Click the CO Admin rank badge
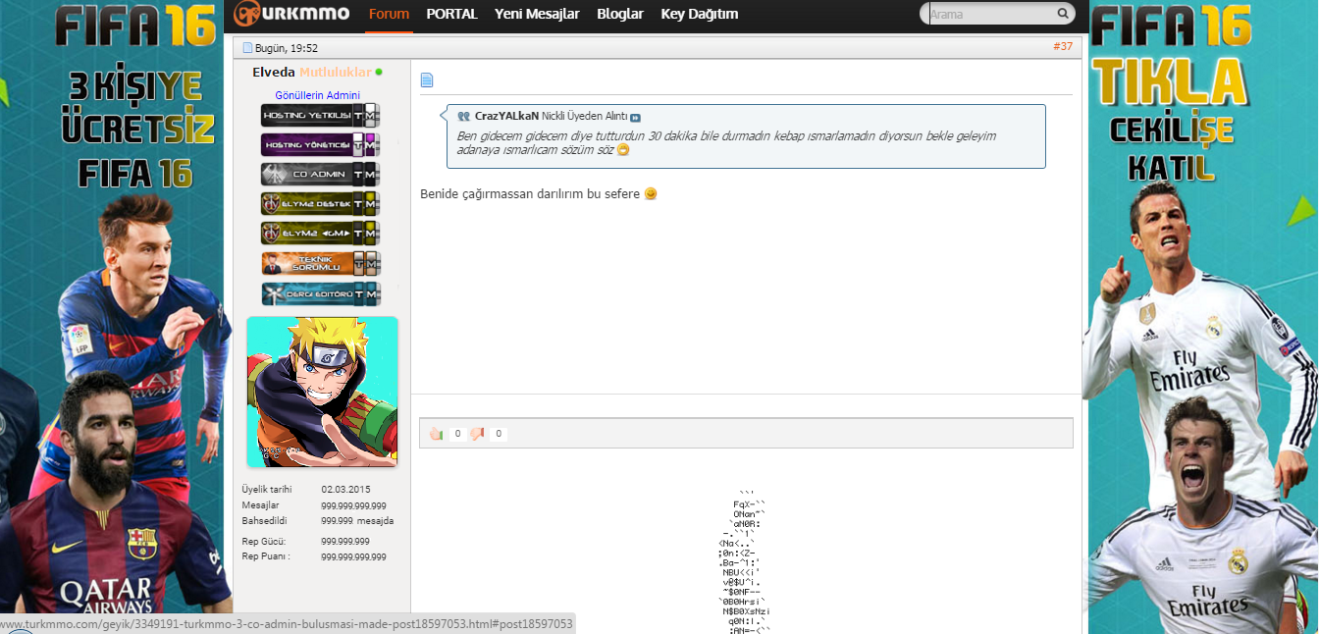Screen dimensions: 1319x634 click(x=320, y=175)
